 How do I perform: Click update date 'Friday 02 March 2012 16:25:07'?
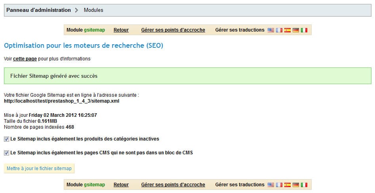coord(63,115)
